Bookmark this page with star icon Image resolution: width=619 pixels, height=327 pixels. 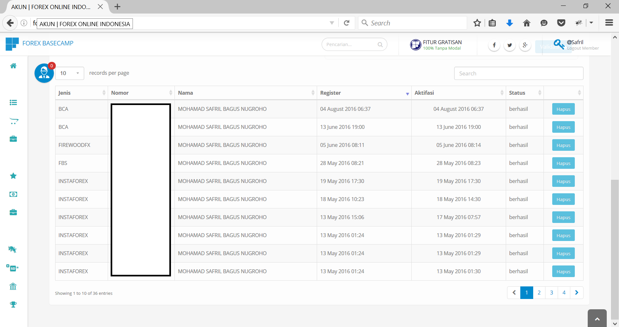pyautogui.click(x=477, y=23)
